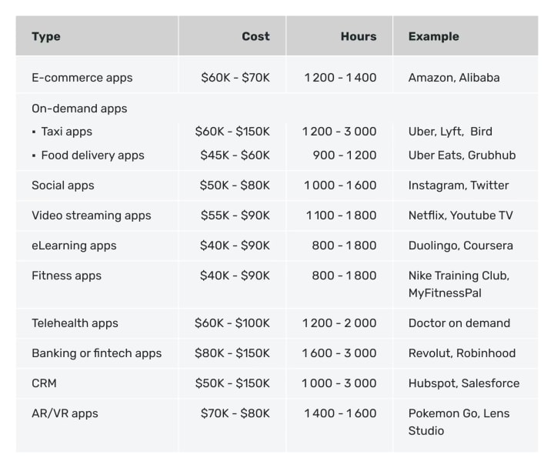554x468 pixels.
Task: Click the Cost column header
Action: coord(255,36)
